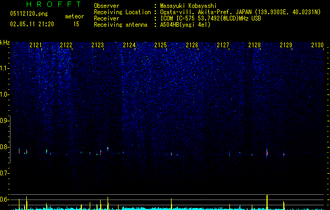Click the Receiving antenna label
Image resolution: width=330 pixels, height=210 pixels.
pos(121,25)
